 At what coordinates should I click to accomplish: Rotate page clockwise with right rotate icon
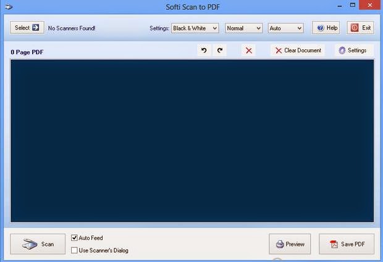pyautogui.click(x=219, y=51)
